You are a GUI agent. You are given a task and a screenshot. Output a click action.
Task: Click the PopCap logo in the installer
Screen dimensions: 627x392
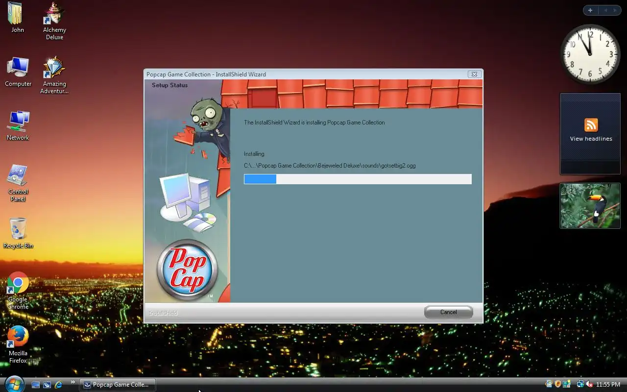[187, 269]
